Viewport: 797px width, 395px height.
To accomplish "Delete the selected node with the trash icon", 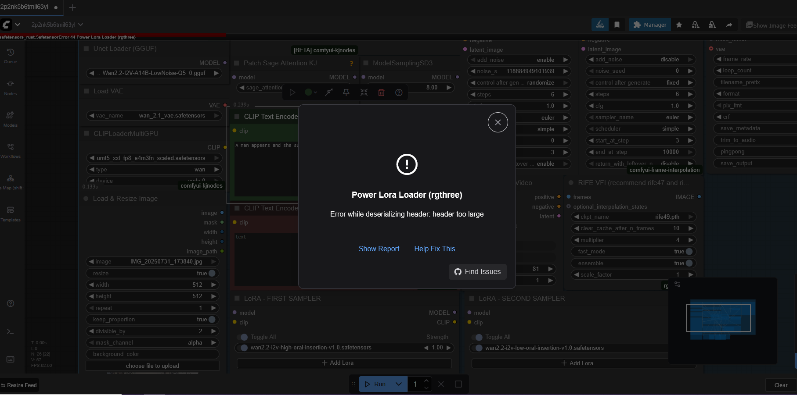I will [x=381, y=92].
